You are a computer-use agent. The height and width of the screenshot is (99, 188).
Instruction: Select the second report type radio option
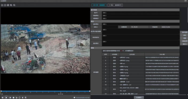coord(115,5)
